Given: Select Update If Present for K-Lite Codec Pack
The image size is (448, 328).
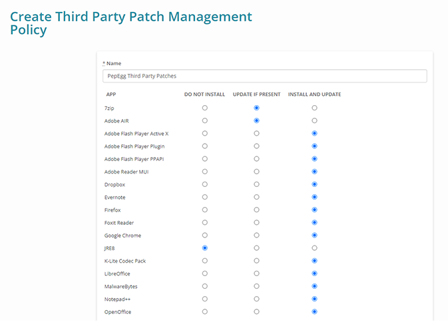Looking at the screenshot, I should (x=256, y=261).
